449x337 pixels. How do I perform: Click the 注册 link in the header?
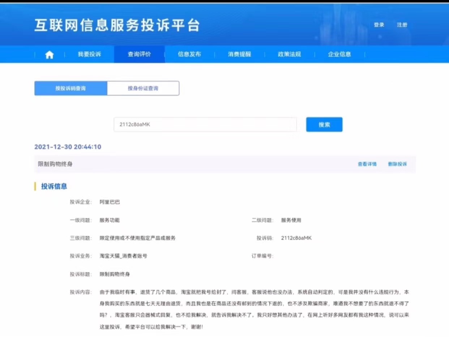[402, 25]
